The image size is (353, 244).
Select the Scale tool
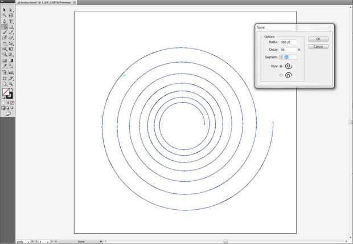(x=11, y=43)
